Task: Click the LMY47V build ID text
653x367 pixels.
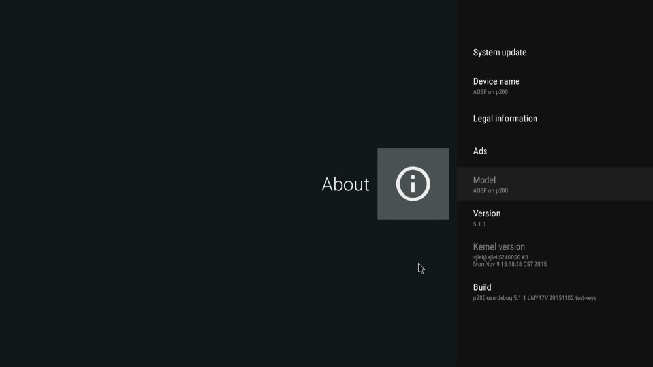Action: (535, 298)
